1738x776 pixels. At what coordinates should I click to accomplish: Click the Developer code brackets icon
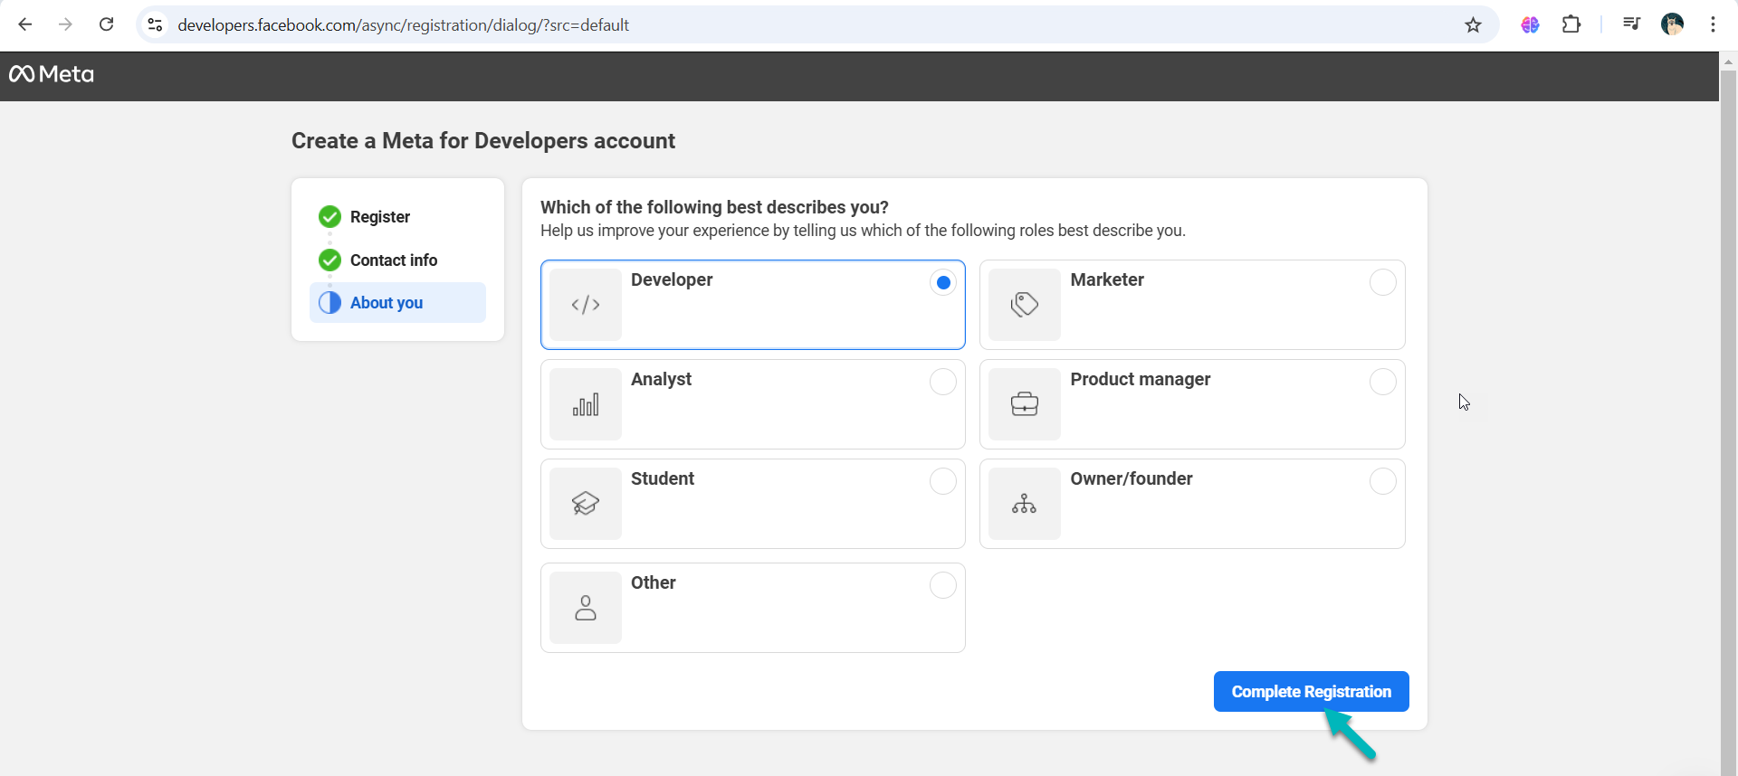click(586, 305)
